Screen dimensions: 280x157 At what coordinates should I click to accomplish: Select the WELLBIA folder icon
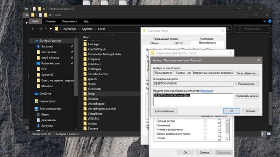85,119
